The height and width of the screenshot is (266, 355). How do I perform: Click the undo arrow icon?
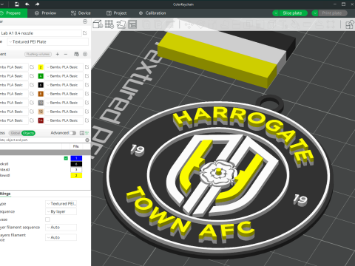click(27, 4)
